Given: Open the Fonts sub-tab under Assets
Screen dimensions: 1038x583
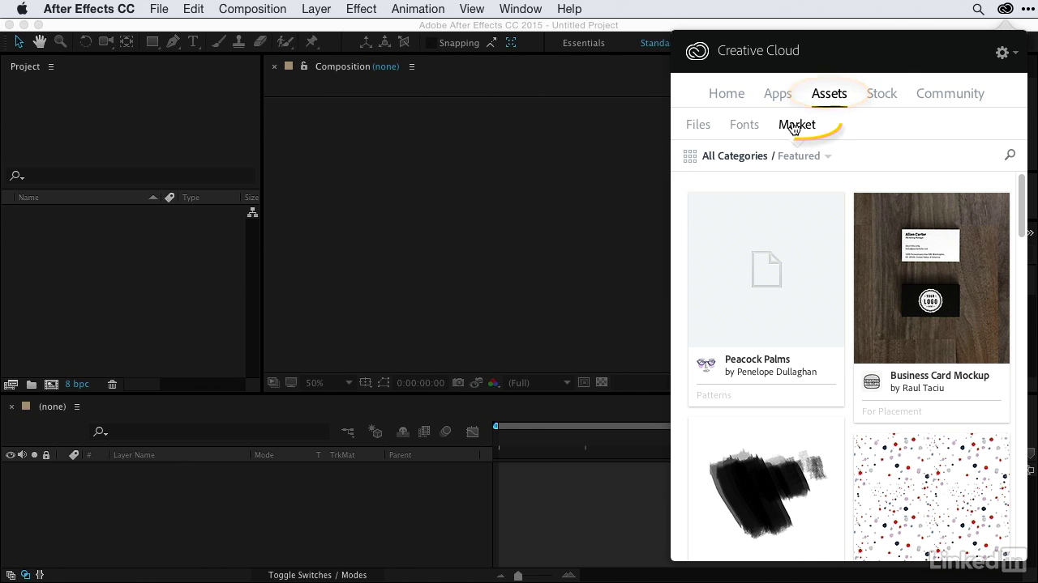Looking at the screenshot, I should (744, 125).
